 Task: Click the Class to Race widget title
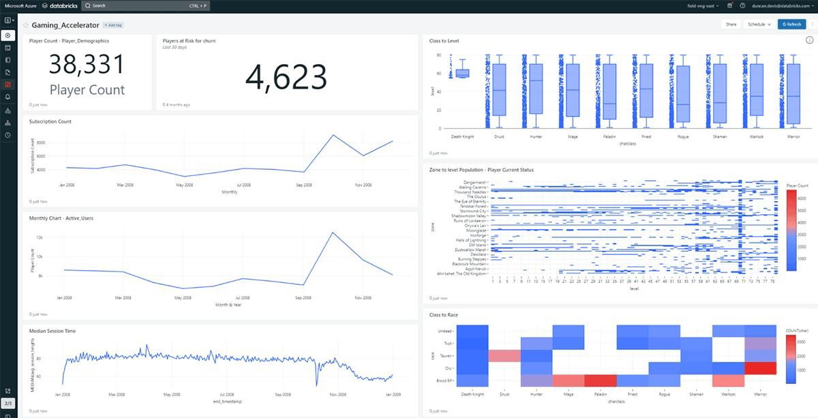[443, 314]
